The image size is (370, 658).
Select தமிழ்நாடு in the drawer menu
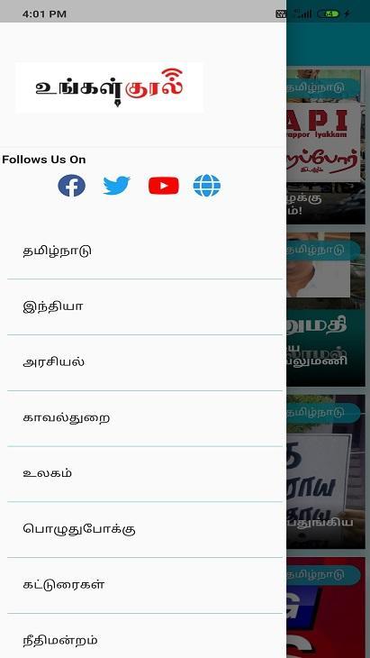[x=145, y=251]
